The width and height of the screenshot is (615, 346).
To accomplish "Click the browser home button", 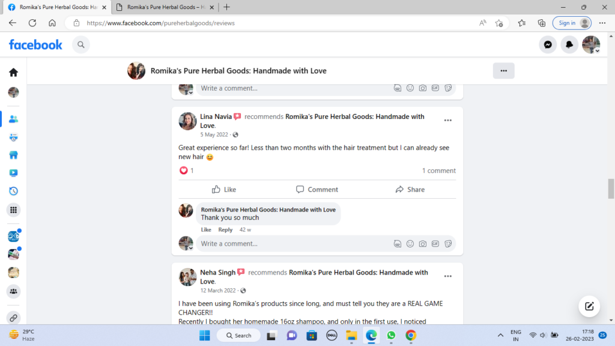I will pos(52,23).
